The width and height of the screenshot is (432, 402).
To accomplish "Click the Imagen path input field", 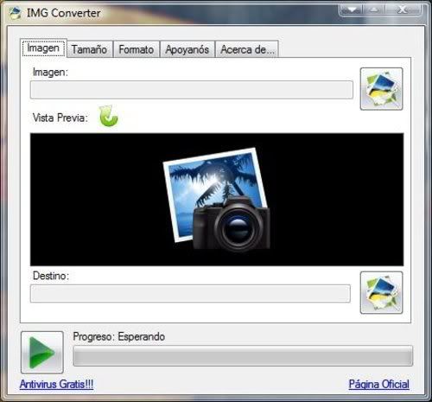I will tap(192, 90).
